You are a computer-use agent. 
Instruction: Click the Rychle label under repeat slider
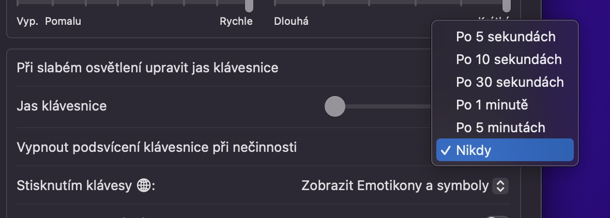point(236,22)
